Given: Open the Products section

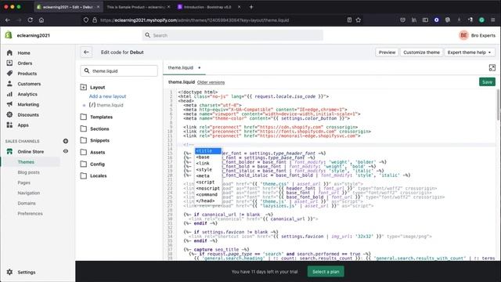Looking at the screenshot, I should [x=27, y=73].
